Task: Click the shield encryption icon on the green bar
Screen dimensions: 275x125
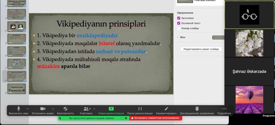Action: 126,118
